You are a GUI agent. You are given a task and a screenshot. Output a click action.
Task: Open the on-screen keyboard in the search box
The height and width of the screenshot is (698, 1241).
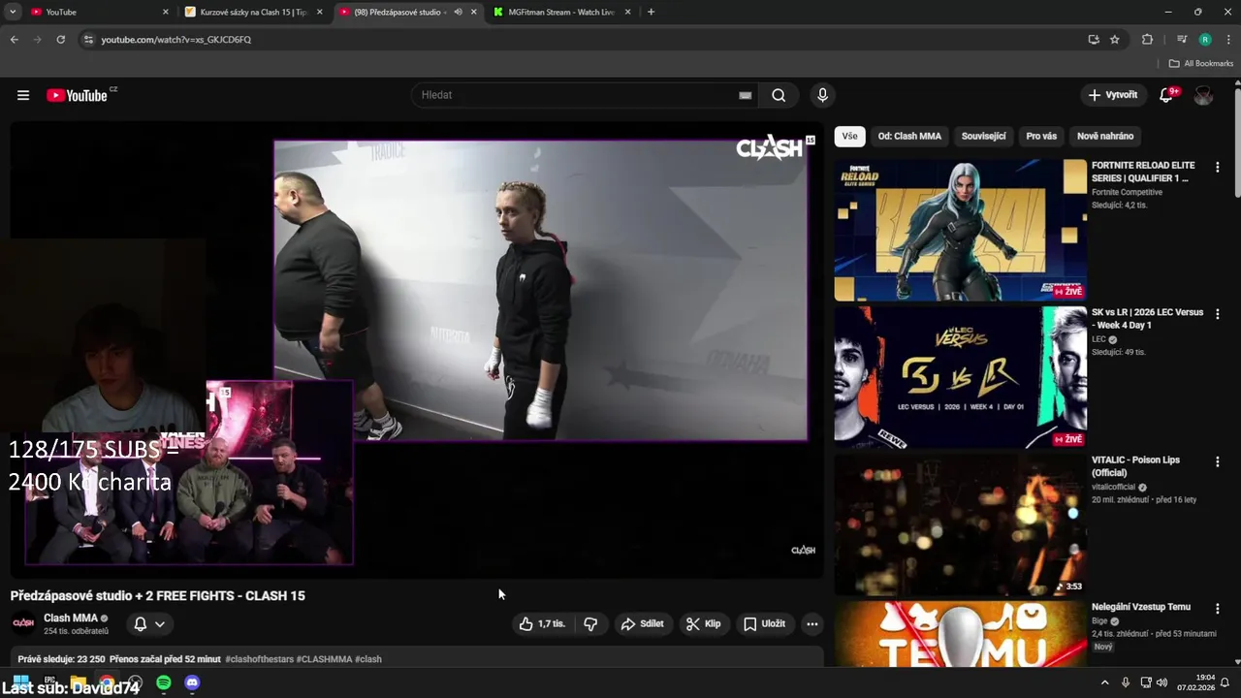pyautogui.click(x=745, y=95)
